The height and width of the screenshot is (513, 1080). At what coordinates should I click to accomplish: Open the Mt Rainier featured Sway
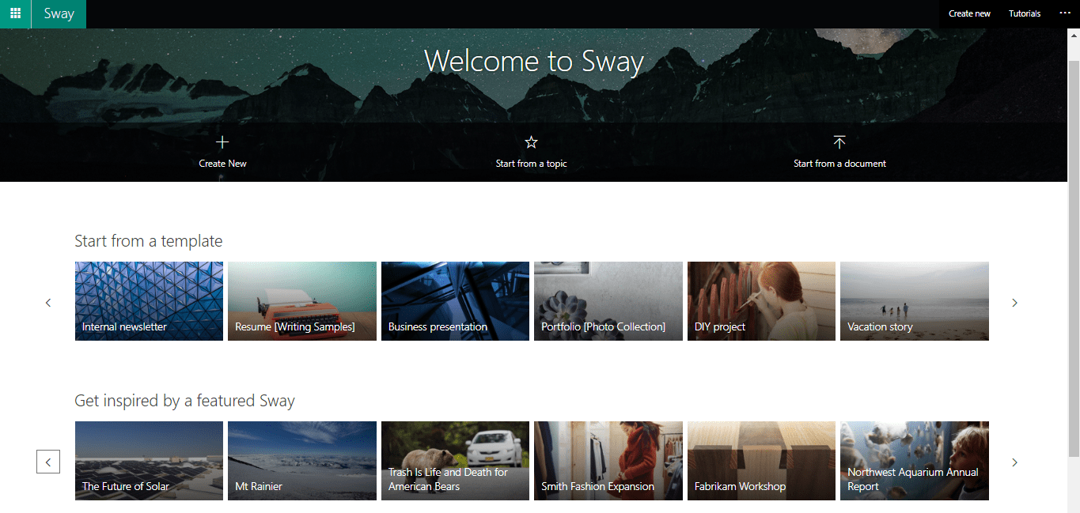click(x=301, y=461)
